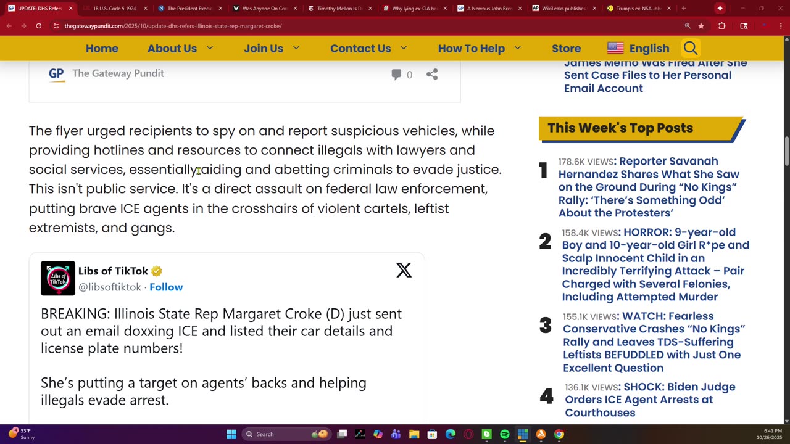Switch to the 'Was Anyone On Con' tab
The image size is (790, 444).
pyautogui.click(x=264, y=9)
